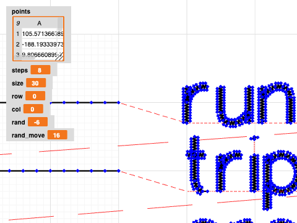The height and width of the screenshot is (223, 297).
Task: Click column header A in points table
Action: coord(39,24)
